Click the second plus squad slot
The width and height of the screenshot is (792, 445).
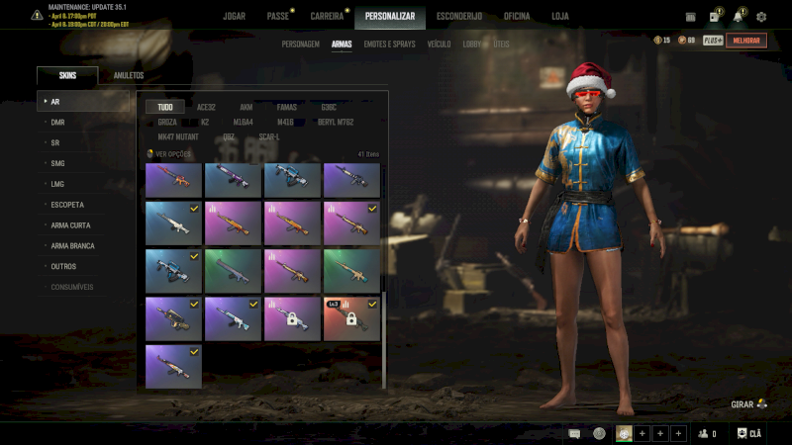[x=660, y=433]
